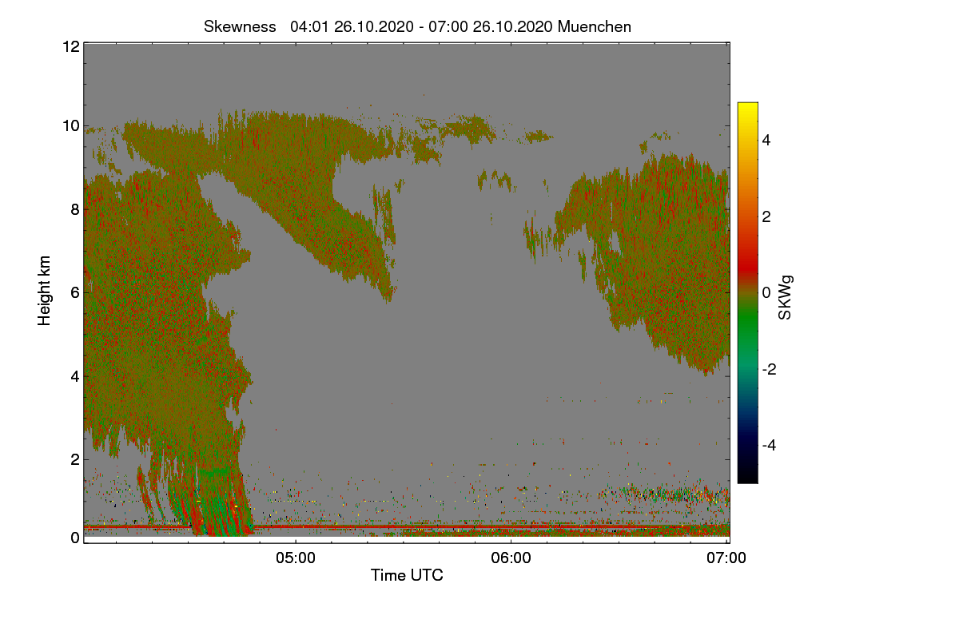Click the height tick label '10'
959x639 pixels.
tap(70, 125)
